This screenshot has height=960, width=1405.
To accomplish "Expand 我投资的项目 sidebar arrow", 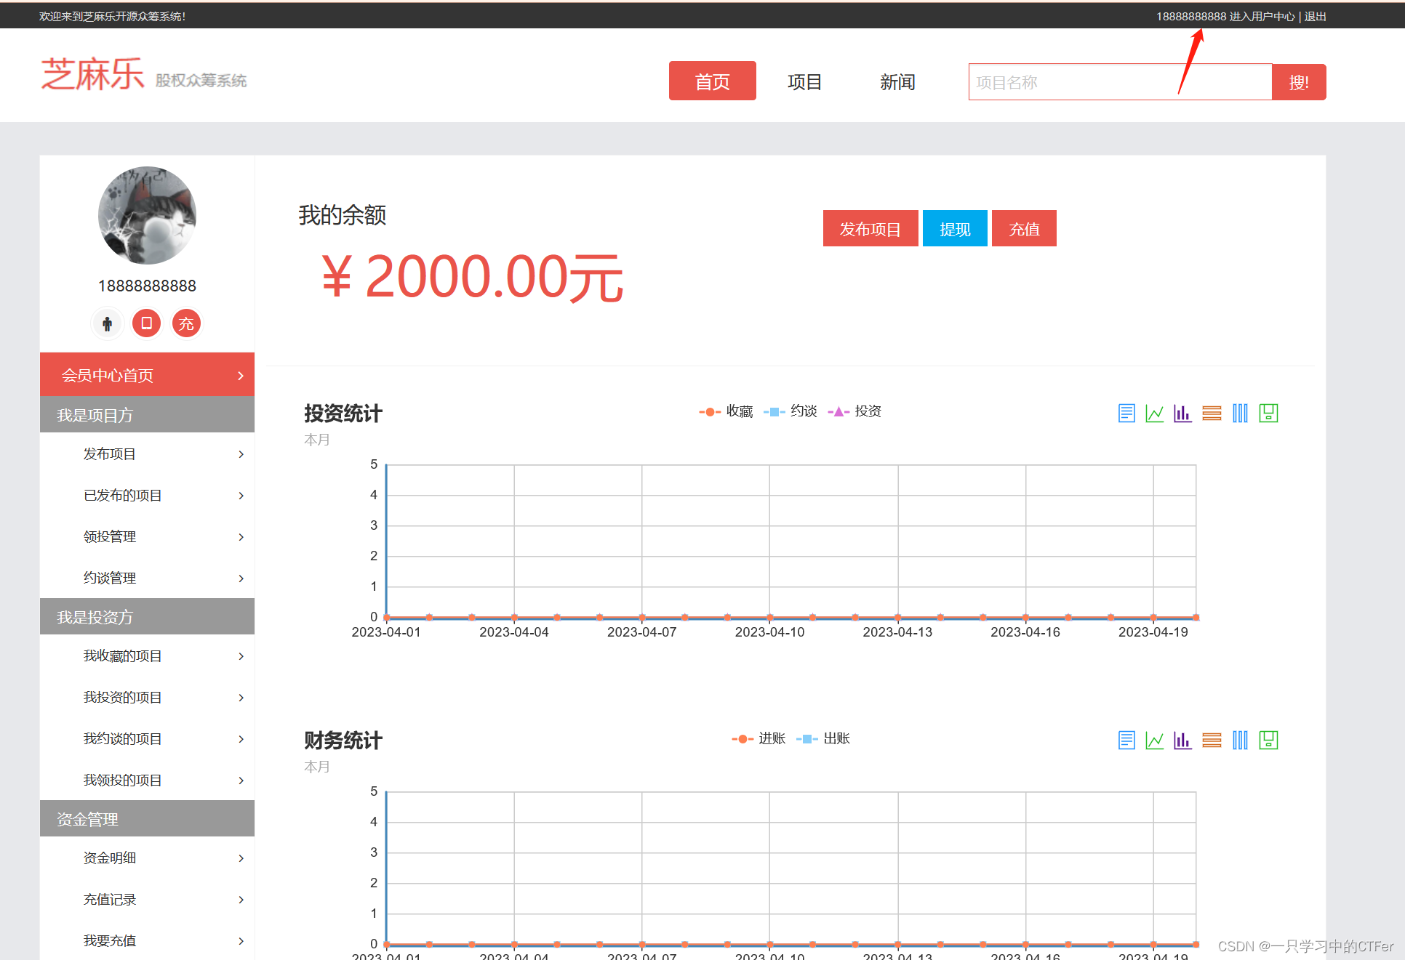I will tap(241, 698).
